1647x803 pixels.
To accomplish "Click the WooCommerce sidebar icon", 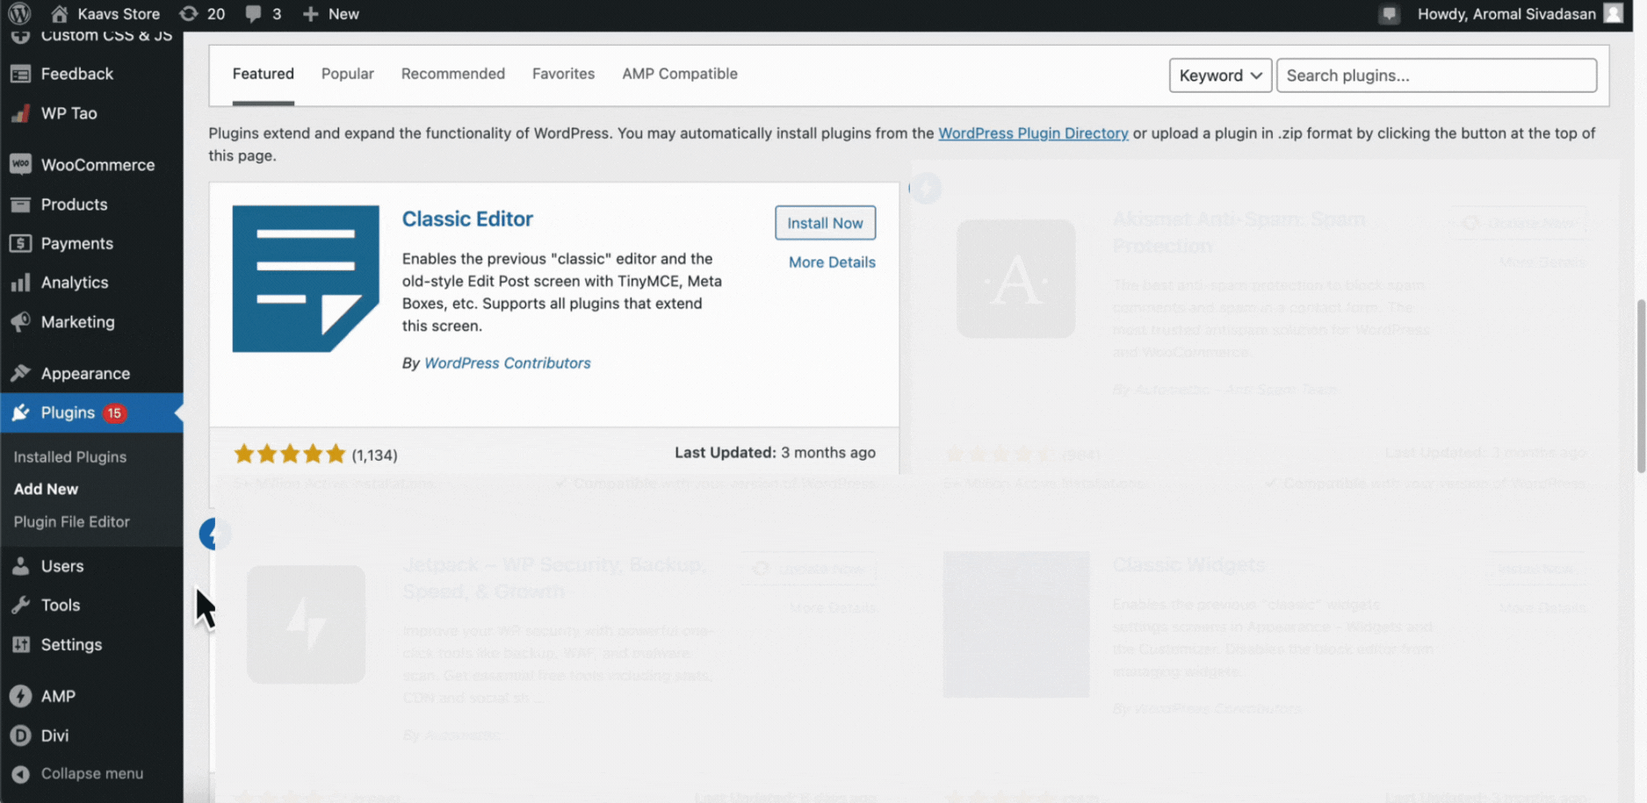I will tap(20, 165).
